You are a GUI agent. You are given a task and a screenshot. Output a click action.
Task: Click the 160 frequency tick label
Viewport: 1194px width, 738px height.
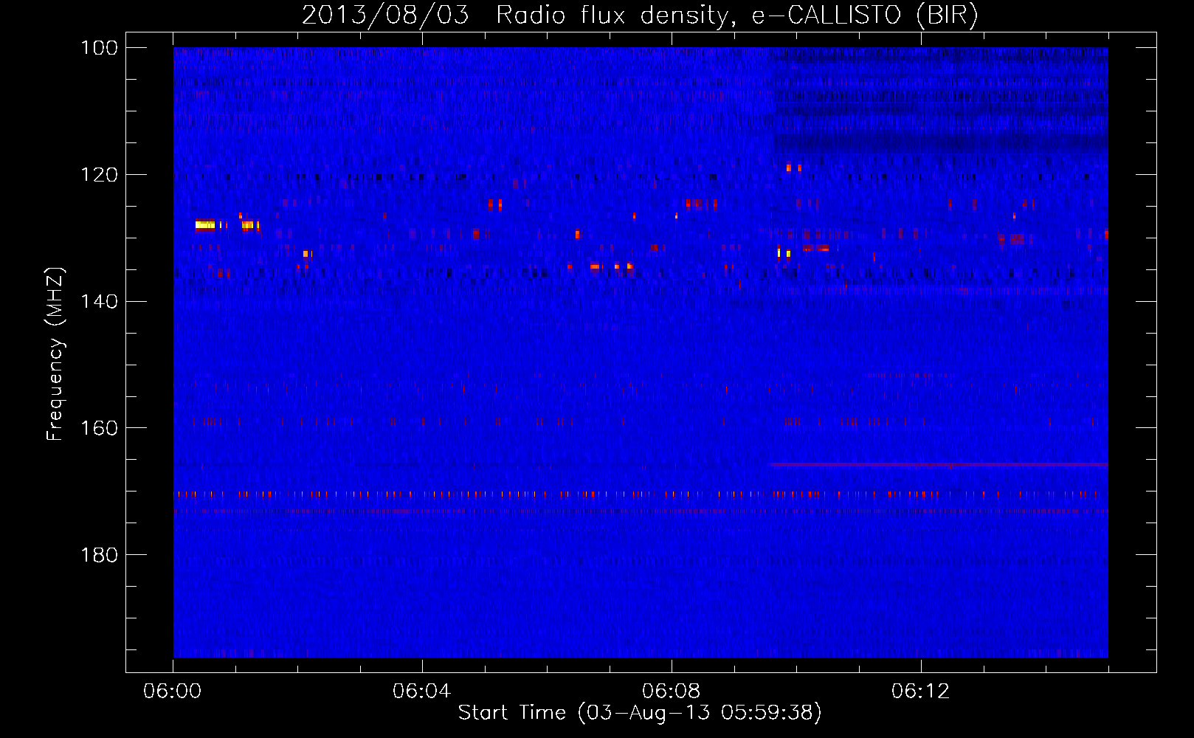99,428
